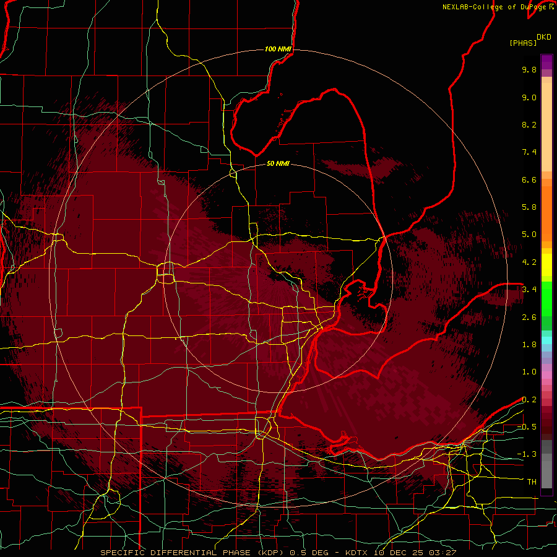Screen dimensions: 557x557
Task: Click the 9.8 legend value
Action: [x=529, y=69]
